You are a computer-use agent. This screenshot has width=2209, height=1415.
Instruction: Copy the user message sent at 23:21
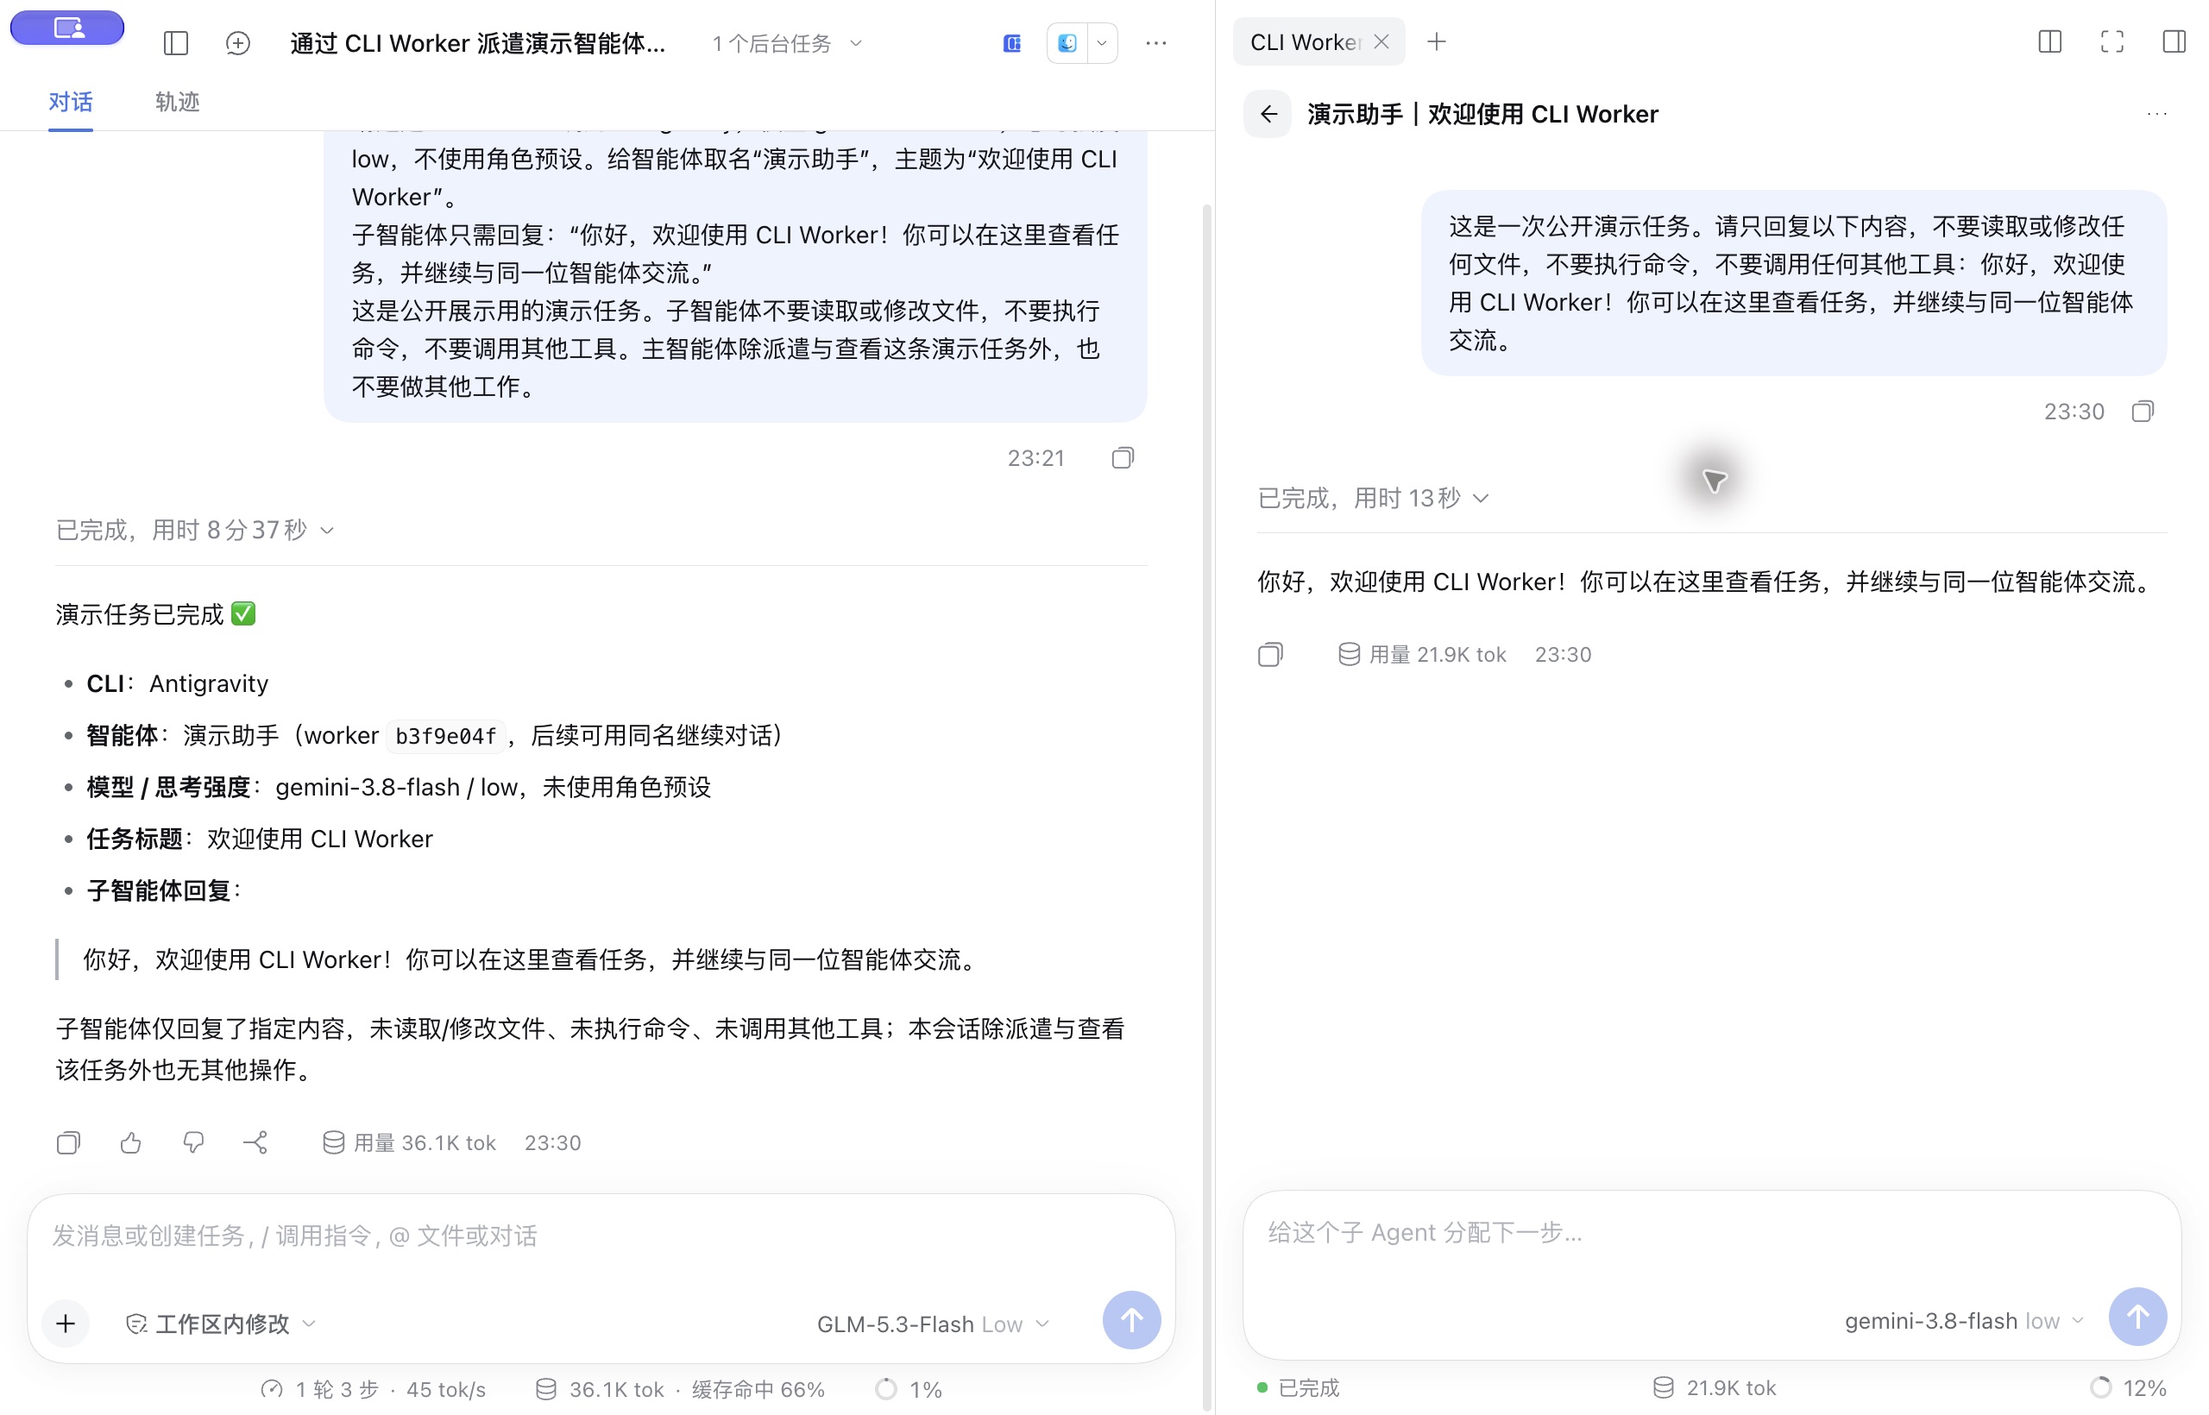pyautogui.click(x=1123, y=457)
